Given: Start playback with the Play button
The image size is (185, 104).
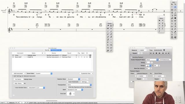Looking at the screenshot, I should coord(160,53).
